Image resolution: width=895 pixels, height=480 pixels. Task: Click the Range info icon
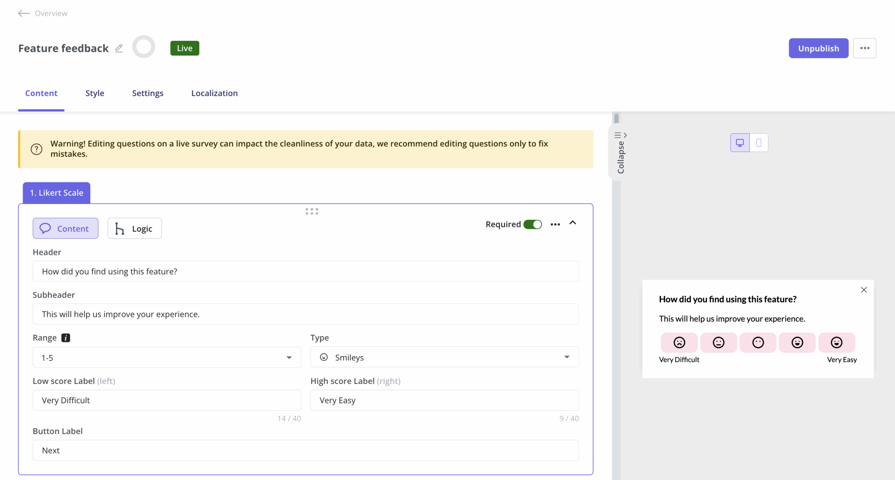tap(65, 338)
